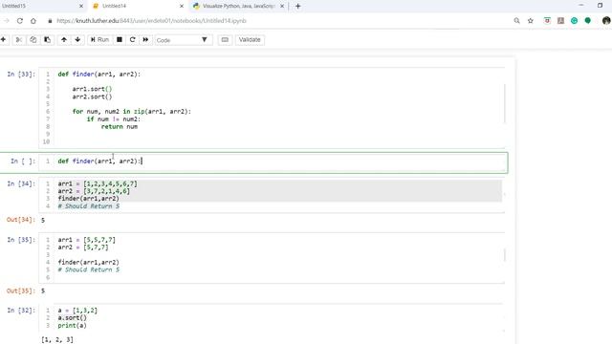Click the 'arr2 = [3,7,2,1,4,6]' line
Viewport: 612px width, 344px height.
point(94,191)
